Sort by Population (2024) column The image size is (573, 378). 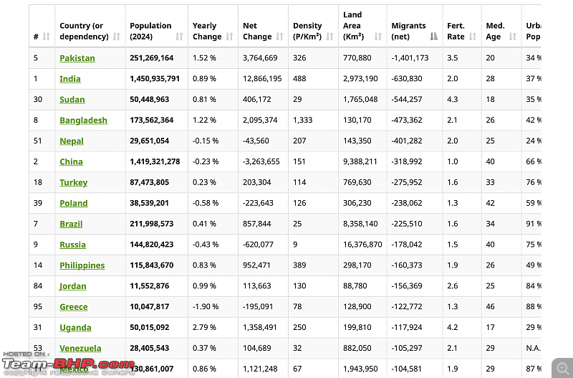pos(179,37)
